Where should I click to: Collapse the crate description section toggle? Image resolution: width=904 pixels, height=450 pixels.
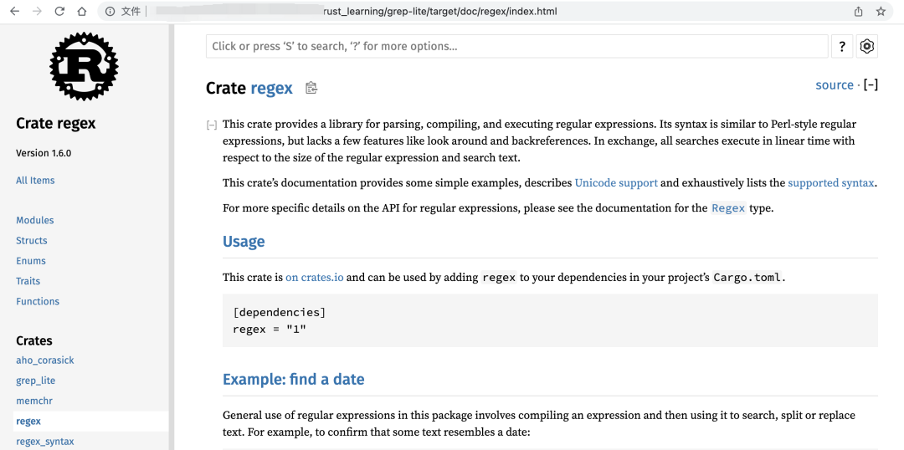click(x=212, y=125)
